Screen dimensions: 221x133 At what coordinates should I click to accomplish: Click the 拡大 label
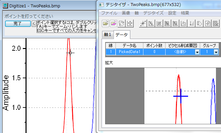pos(109,63)
